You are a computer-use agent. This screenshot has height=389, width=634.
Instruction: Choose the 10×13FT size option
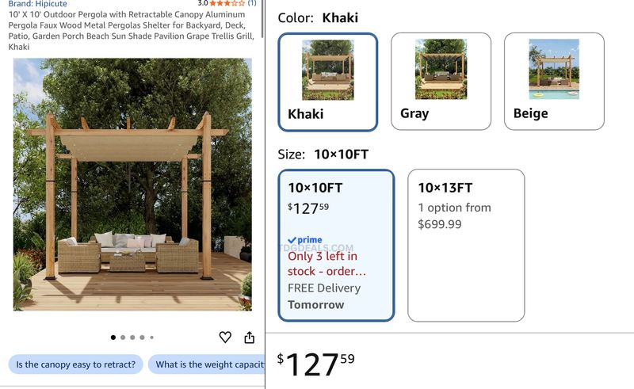pyautogui.click(x=466, y=246)
